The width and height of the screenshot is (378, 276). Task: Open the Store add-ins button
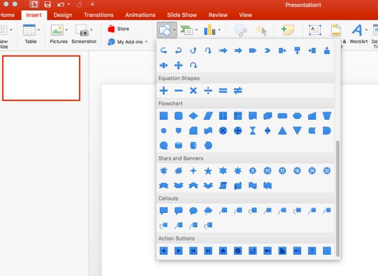pyautogui.click(x=118, y=29)
